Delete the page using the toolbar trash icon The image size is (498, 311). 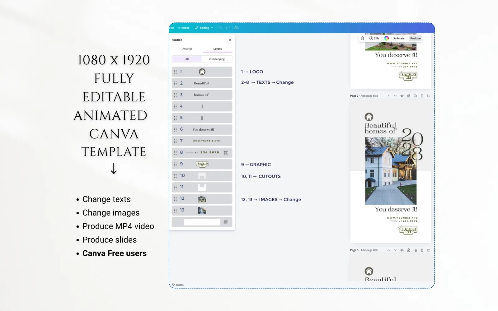click(x=362, y=38)
